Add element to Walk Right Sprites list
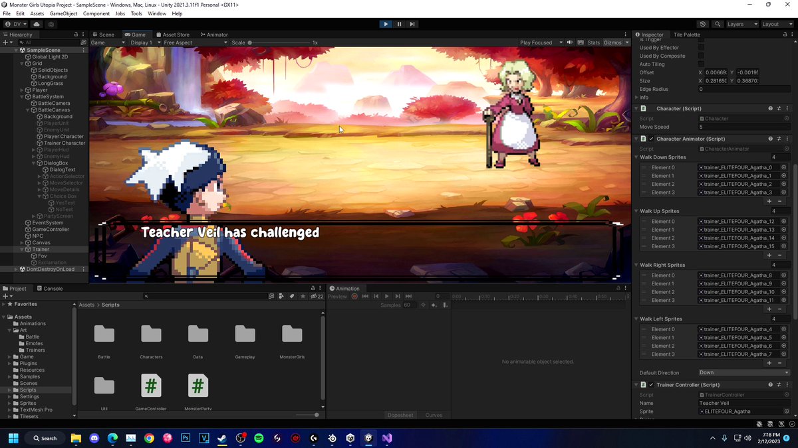The width and height of the screenshot is (798, 448). [x=769, y=309]
